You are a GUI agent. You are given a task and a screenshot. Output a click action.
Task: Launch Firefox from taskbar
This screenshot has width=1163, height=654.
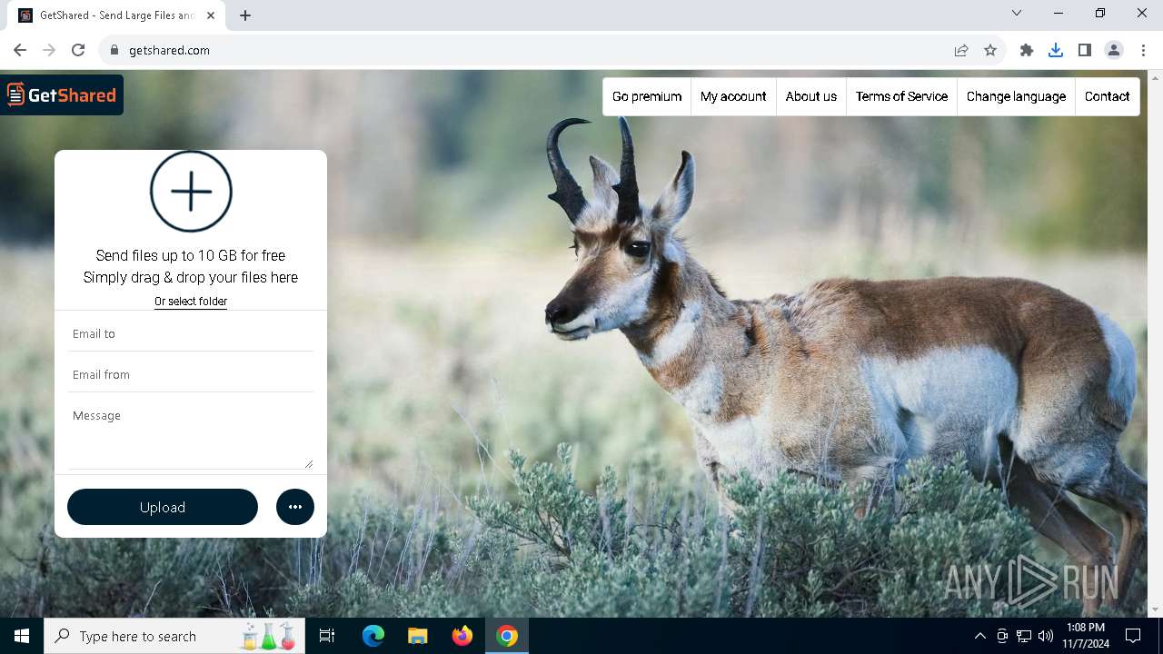(462, 636)
